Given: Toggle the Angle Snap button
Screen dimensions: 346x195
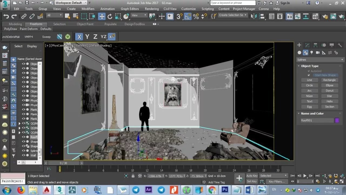Looking at the screenshot, I should point(188,16).
